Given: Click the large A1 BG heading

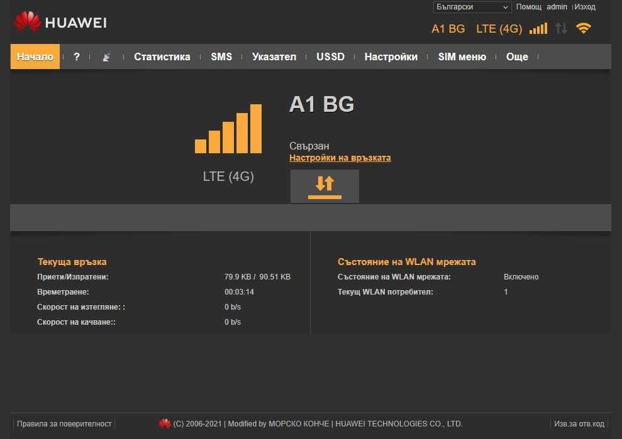Looking at the screenshot, I should [322, 105].
